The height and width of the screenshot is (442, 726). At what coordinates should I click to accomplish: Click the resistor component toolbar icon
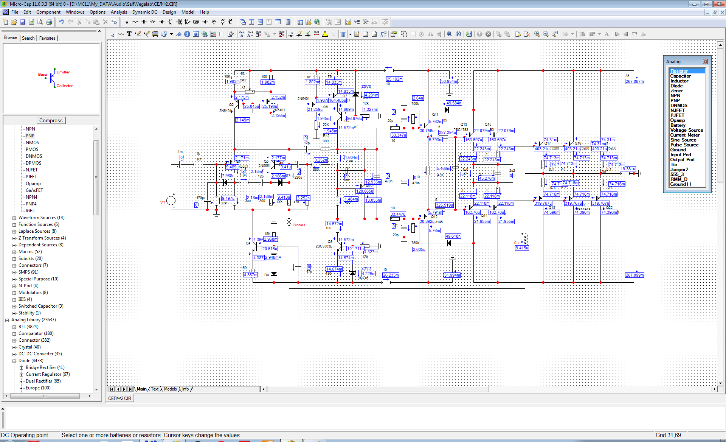pyautogui.click(x=135, y=22)
